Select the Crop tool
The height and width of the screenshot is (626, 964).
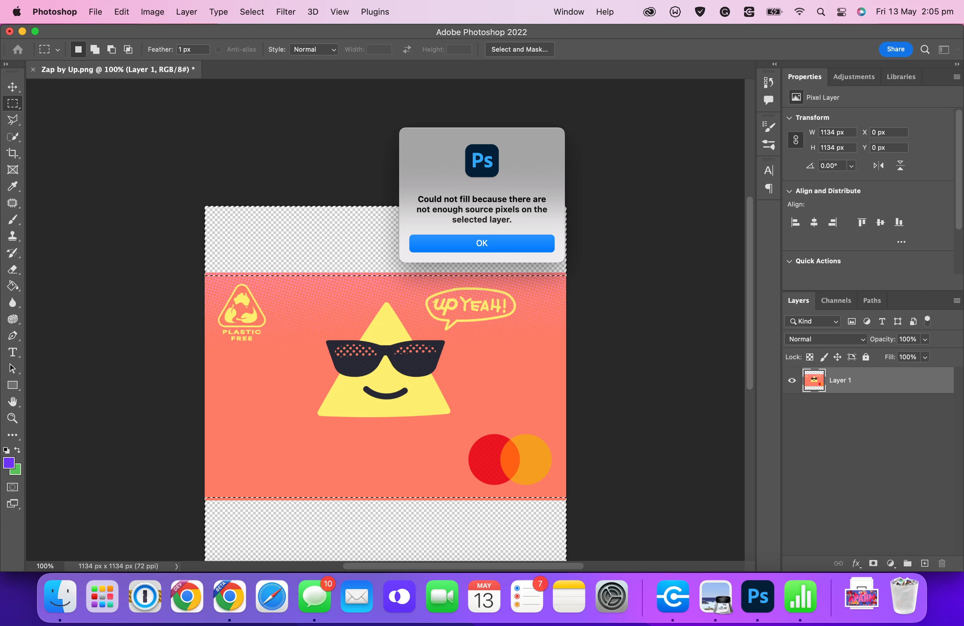[12, 153]
